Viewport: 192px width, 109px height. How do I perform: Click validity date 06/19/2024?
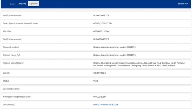[99, 73]
